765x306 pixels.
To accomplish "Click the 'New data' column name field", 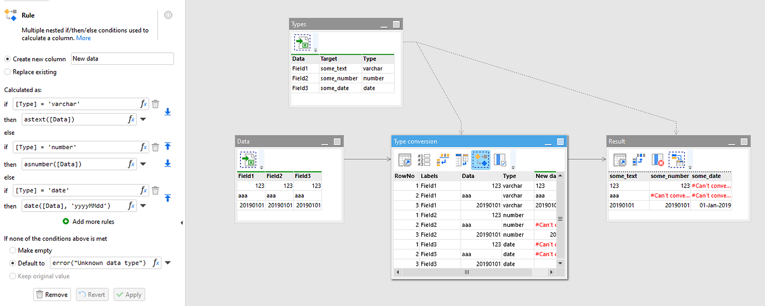I will click(x=121, y=59).
